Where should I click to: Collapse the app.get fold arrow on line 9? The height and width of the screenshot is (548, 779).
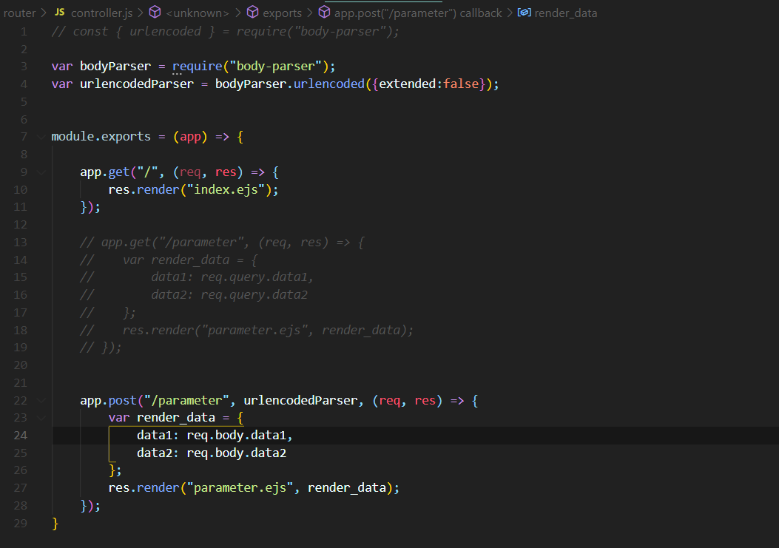pyautogui.click(x=41, y=172)
